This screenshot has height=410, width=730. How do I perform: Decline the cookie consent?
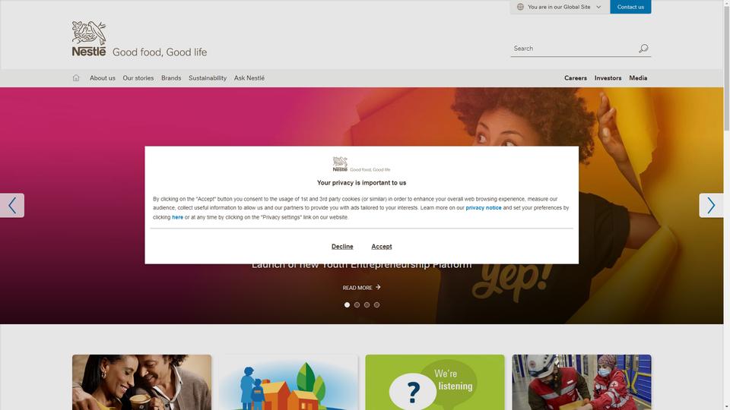point(342,247)
